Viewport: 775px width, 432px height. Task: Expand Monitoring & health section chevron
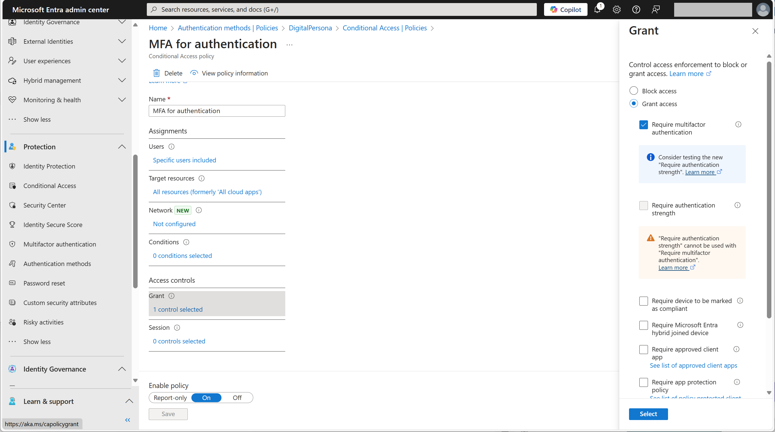pyautogui.click(x=122, y=100)
